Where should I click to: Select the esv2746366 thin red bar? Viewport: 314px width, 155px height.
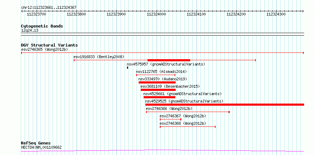pyautogui.click(x=188, y=112)
